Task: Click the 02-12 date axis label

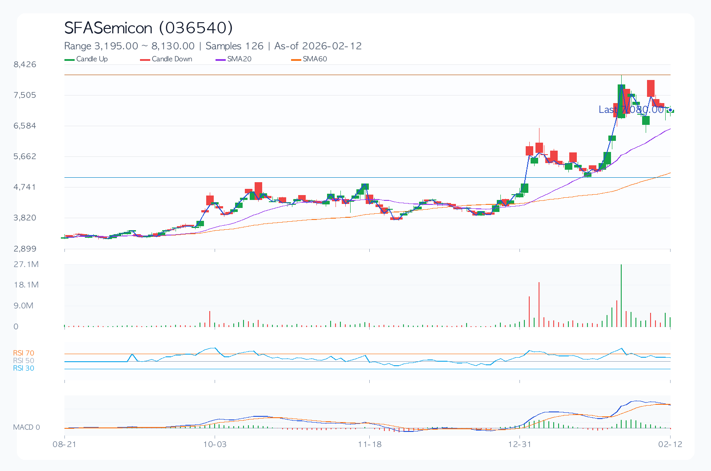Action: 670,444
